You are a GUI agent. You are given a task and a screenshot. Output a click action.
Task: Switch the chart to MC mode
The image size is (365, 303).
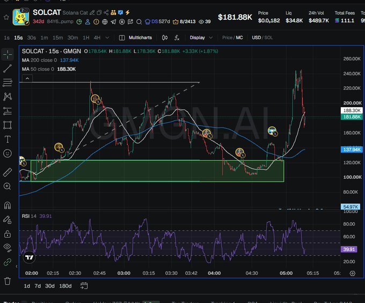click(x=239, y=38)
